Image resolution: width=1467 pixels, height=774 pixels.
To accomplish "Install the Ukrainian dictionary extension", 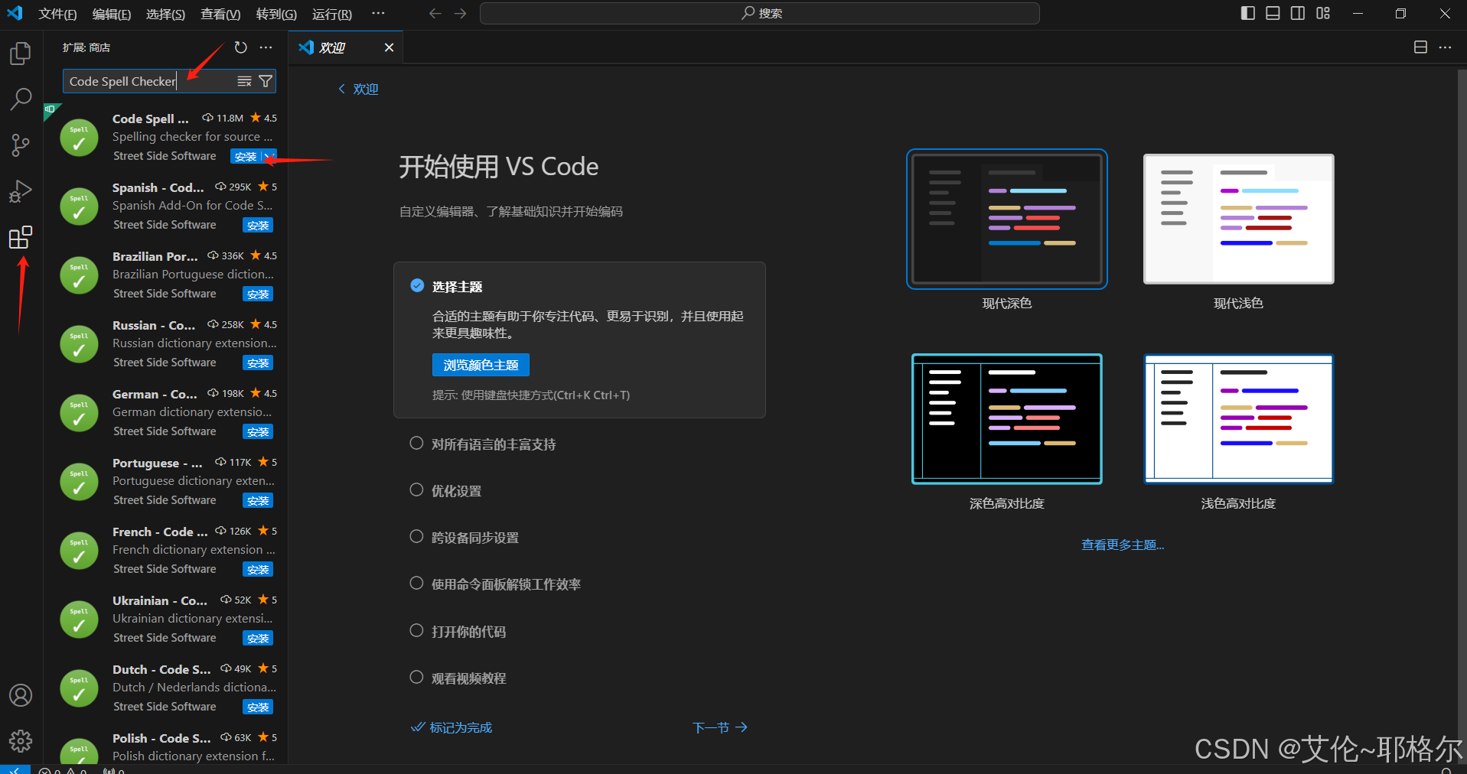I will [258, 638].
